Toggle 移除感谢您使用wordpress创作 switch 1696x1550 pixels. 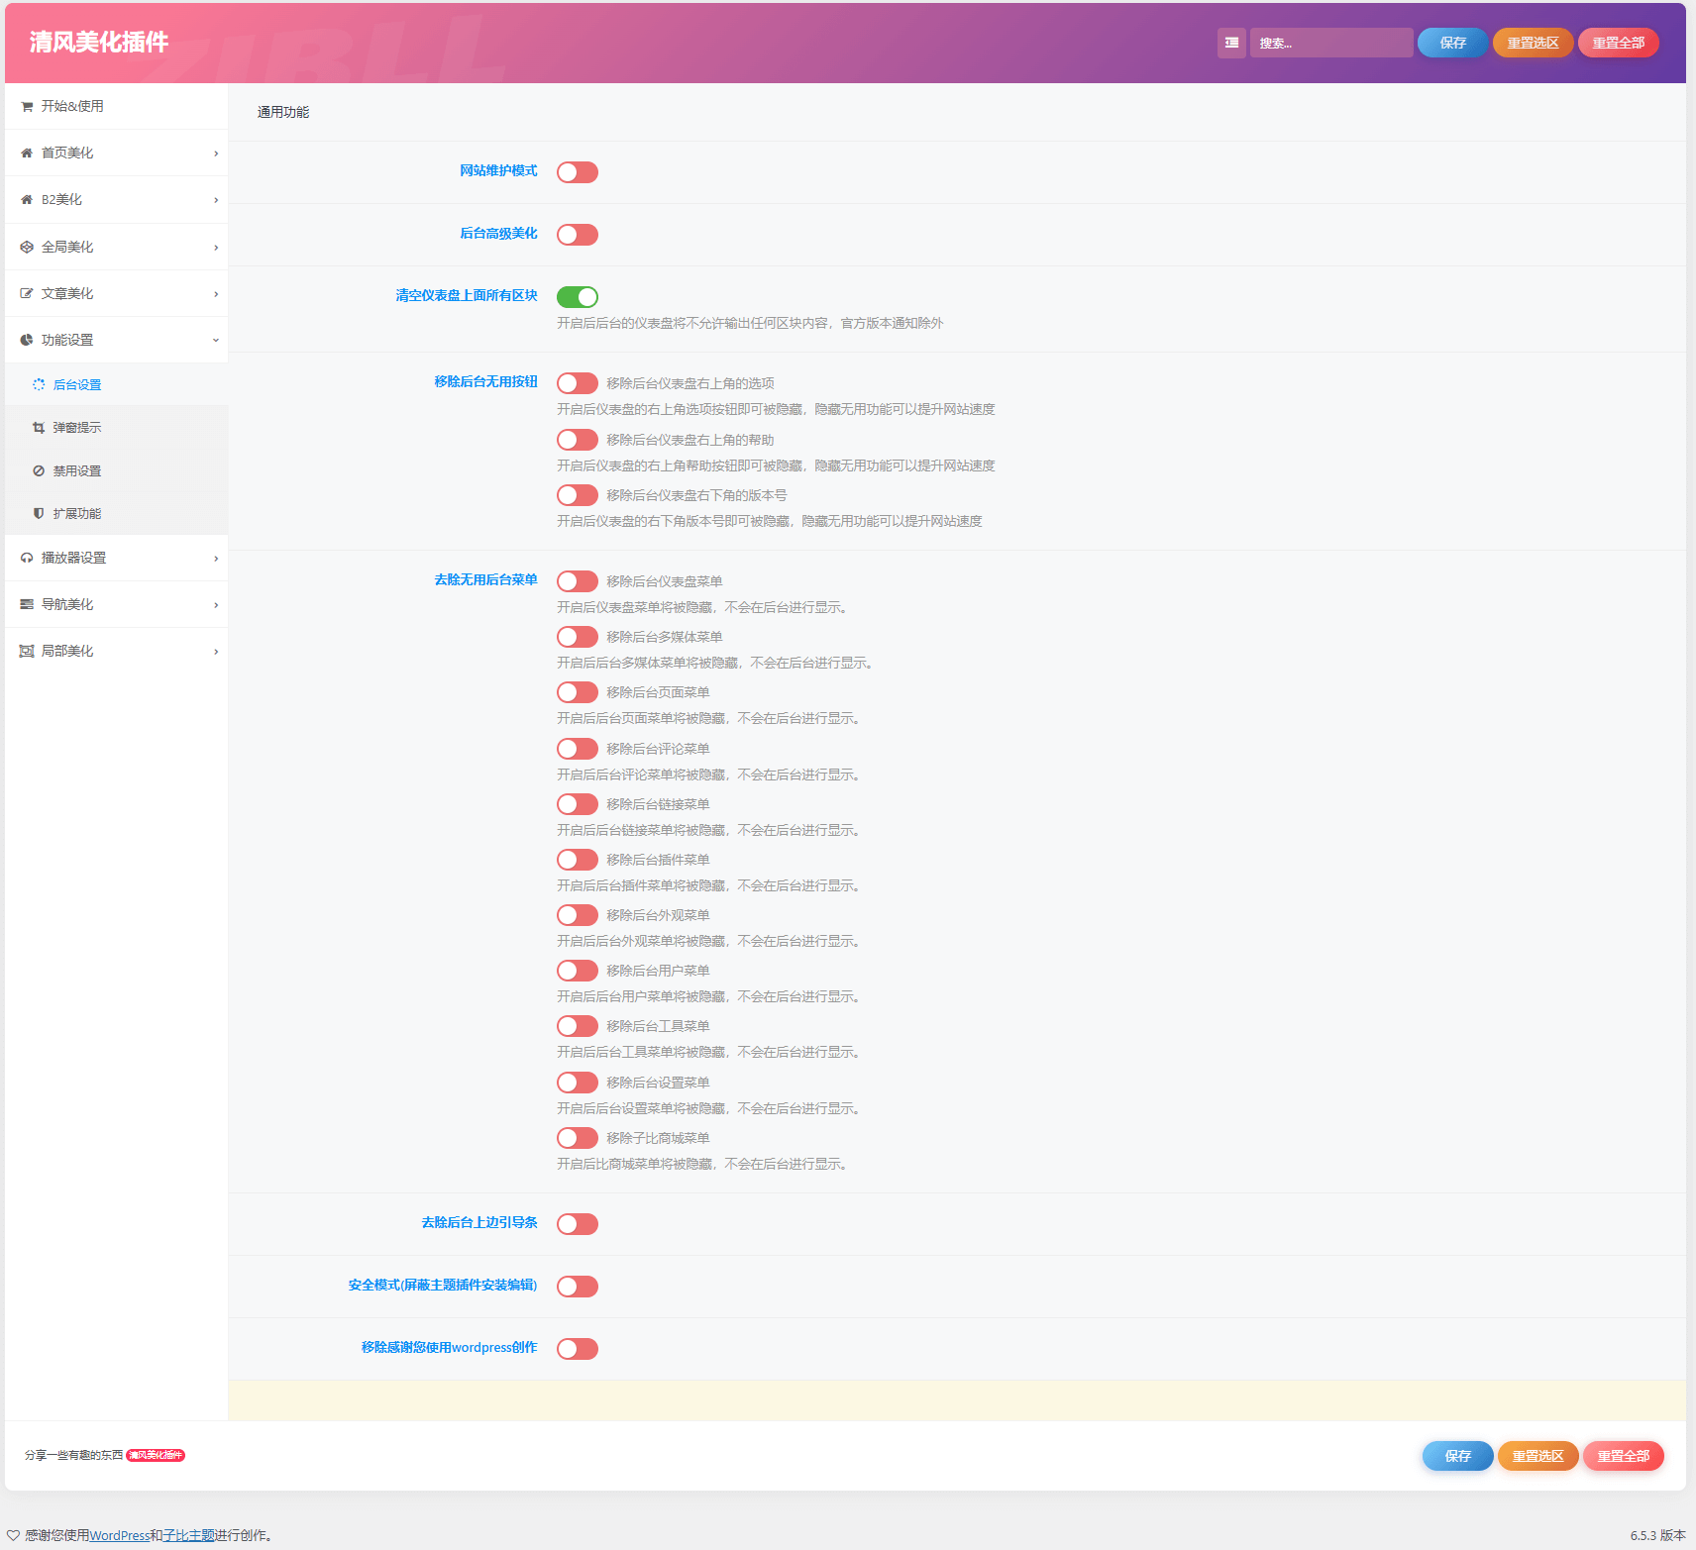coord(578,1349)
